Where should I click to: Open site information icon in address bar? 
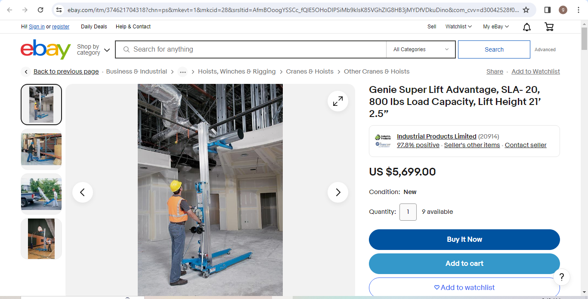59,10
